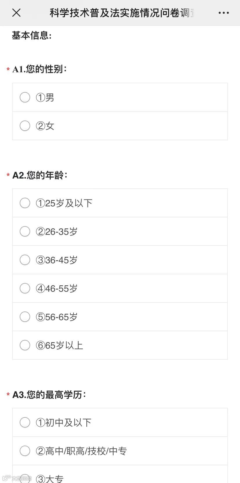The image size is (240, 483).
Task: Open the three-dots more options menu
Action: pos(223,13)
